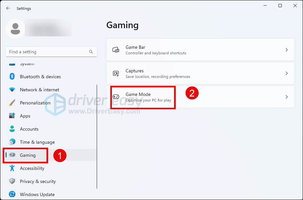
Task: Click the Find a setting search box
Action: click(x=47, y=52)
